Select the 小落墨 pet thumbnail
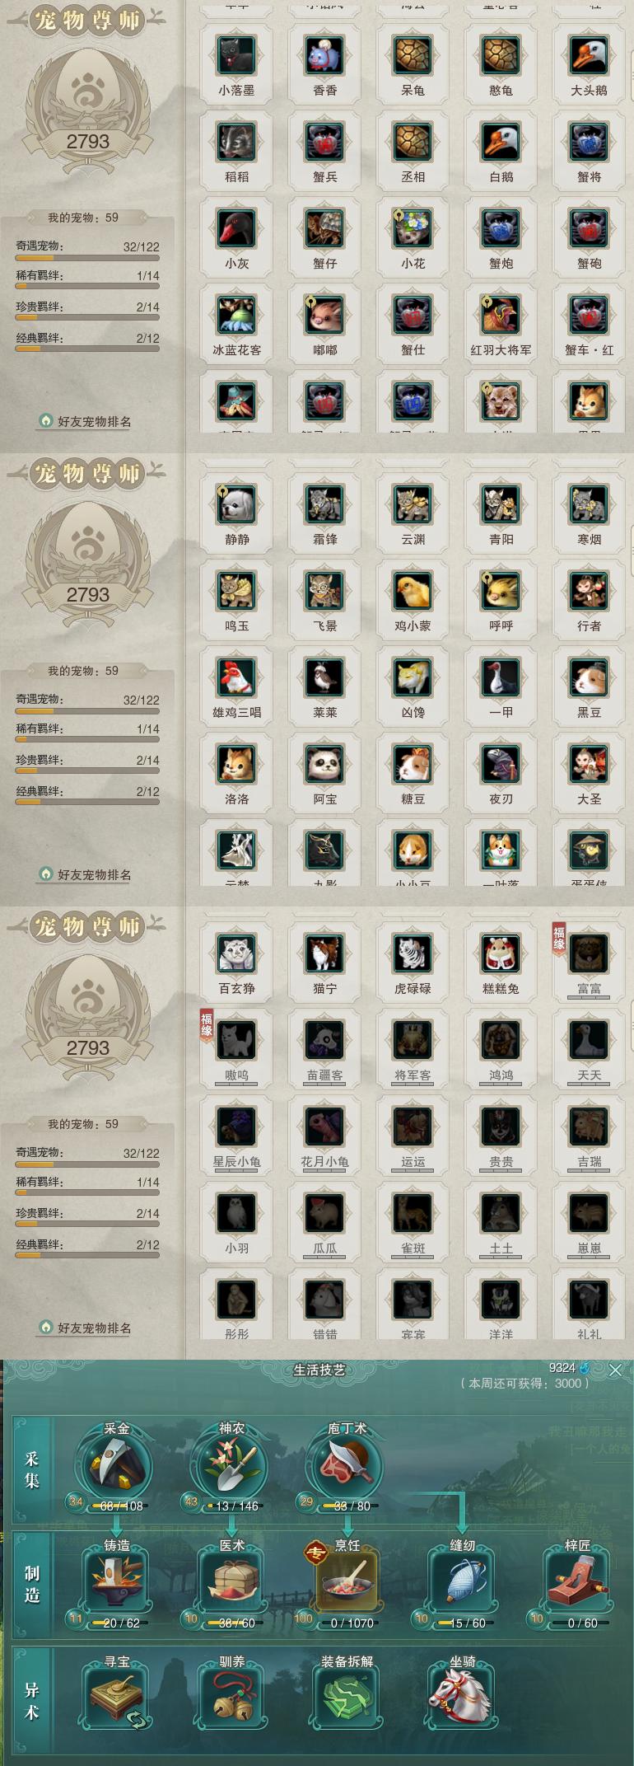Image resolution: width=634 pixels, height=1766 pixels. click(x=236, y=56)
